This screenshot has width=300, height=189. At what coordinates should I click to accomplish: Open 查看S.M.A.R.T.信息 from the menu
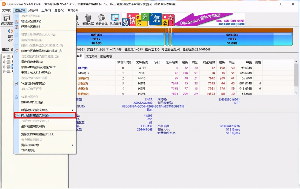[x=45, y=73]
